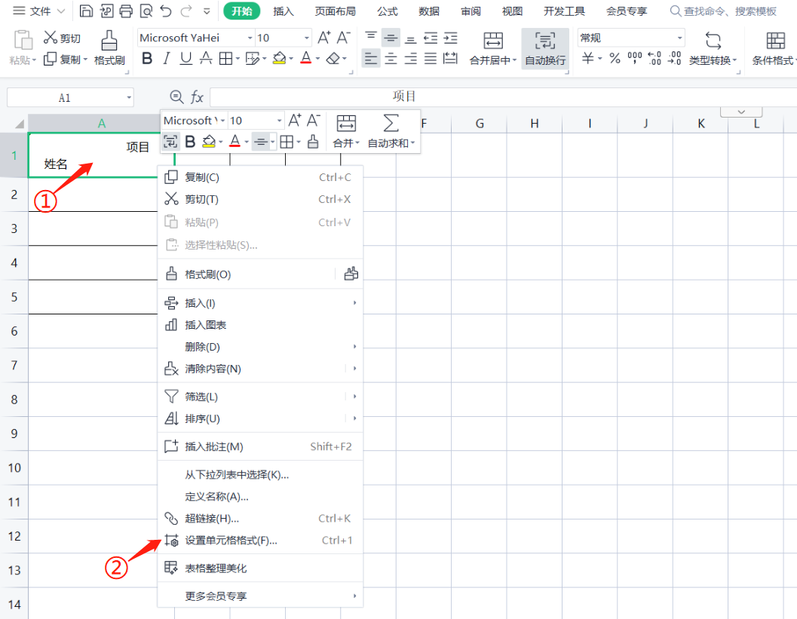This screenshot has height=619, width=797.
Task: Align text left in ribbon
Action: [x=371, y=59]
